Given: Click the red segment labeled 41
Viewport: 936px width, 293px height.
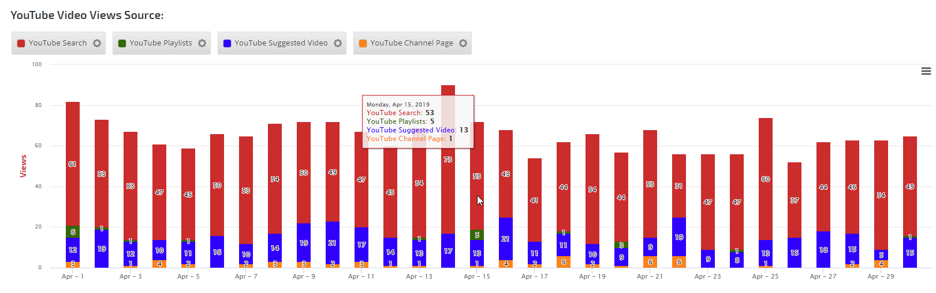Looking at the screenshot, I should [x=535, y=200].
